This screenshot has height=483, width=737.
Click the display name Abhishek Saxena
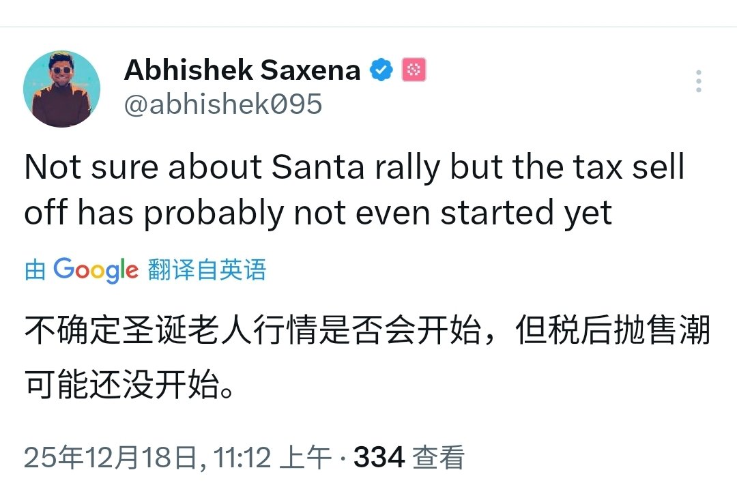pyautogui.click(x=242, y=70)
